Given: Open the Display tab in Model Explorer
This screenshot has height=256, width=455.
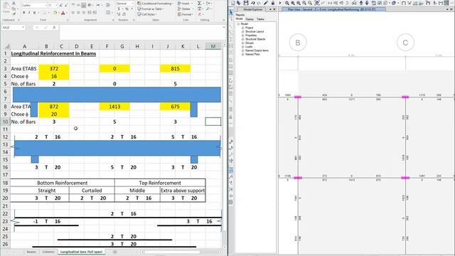Looking at the screenshot, I should click(250, 19).
